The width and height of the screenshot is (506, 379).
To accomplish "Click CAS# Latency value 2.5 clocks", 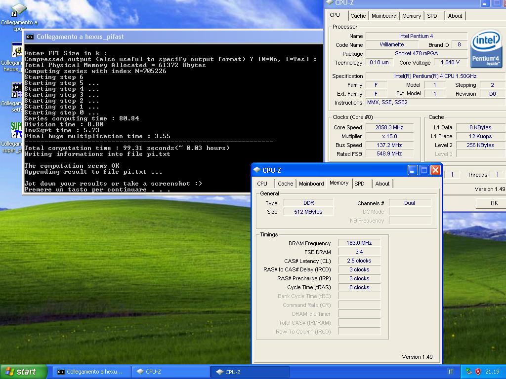I will point(359,261).
